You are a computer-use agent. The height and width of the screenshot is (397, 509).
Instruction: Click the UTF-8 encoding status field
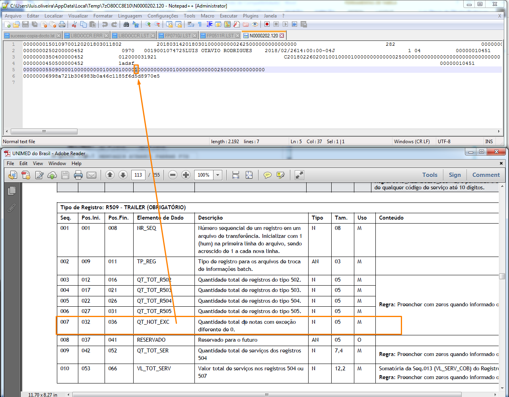pyautogui.click(x=444, y=142)
